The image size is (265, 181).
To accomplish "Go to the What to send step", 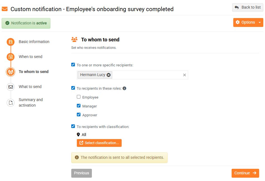I will coord(30,87).
